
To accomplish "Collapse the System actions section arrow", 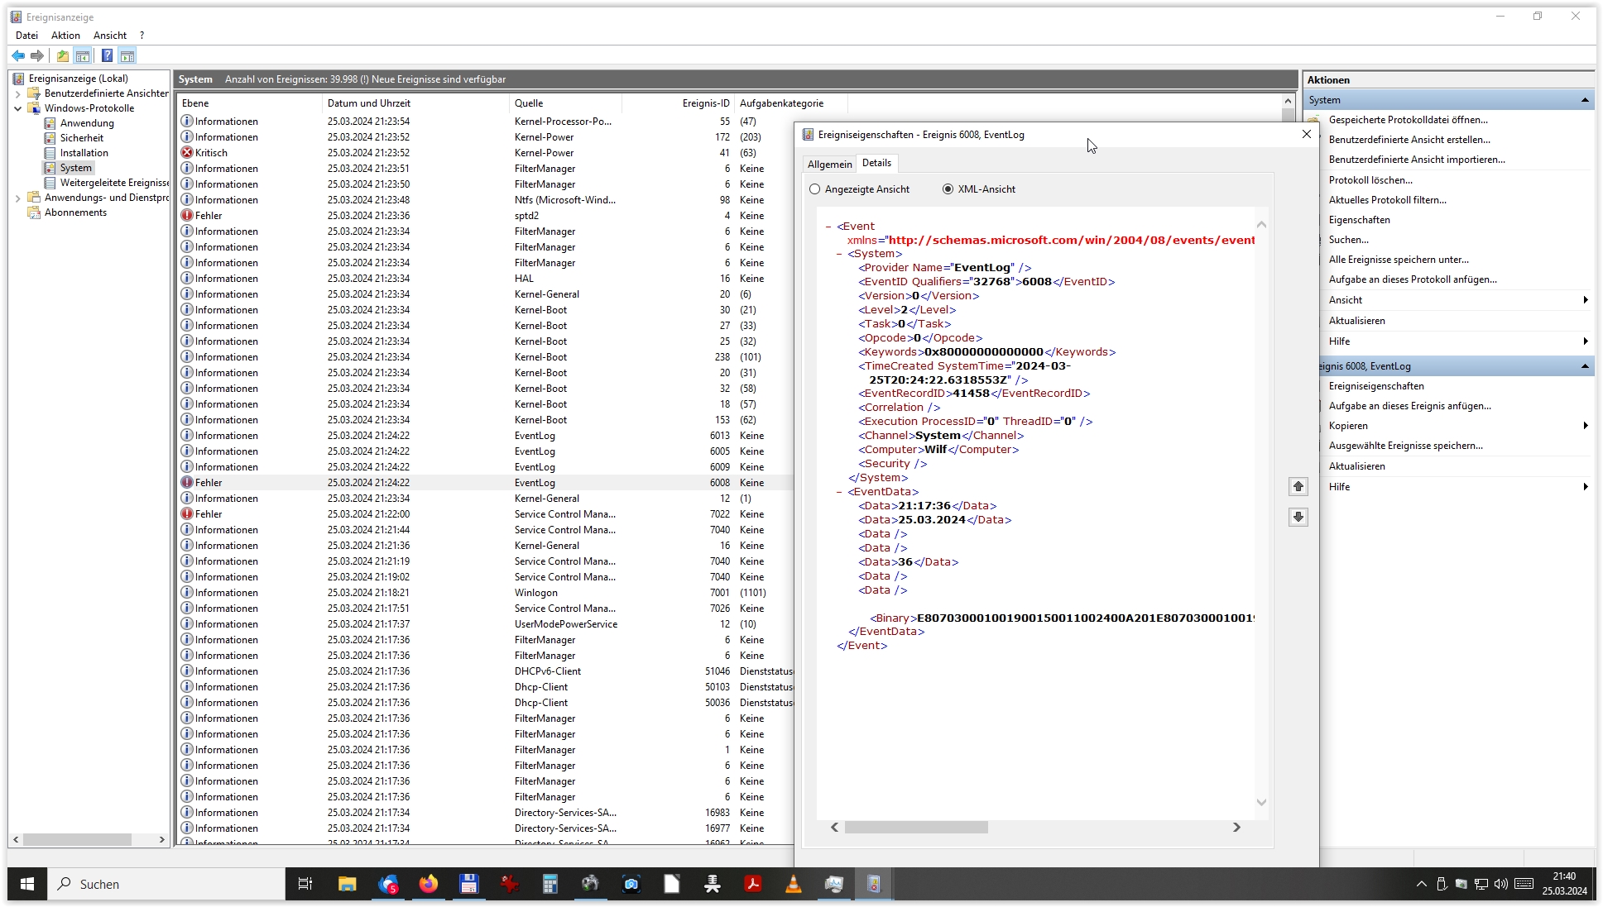I will [1584, 100].
